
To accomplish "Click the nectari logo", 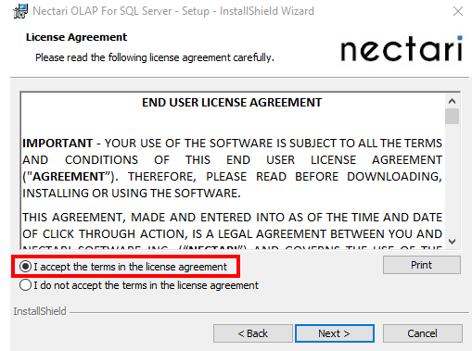I will [402, 49].
